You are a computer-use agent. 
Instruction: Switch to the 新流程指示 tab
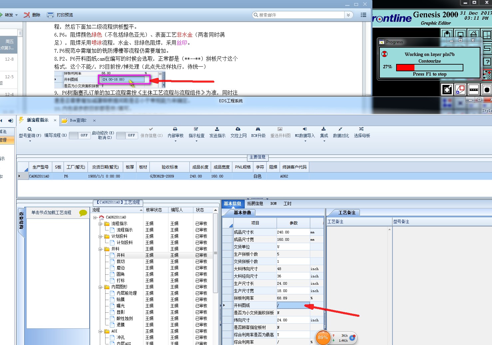pos(37,120)
